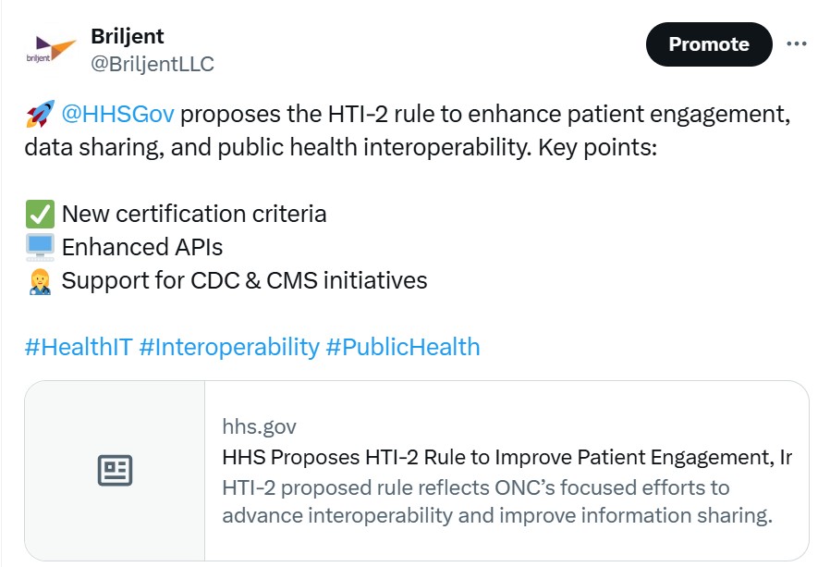
Task: Click the desktop computer emoji
Action: tap(40, 248)
